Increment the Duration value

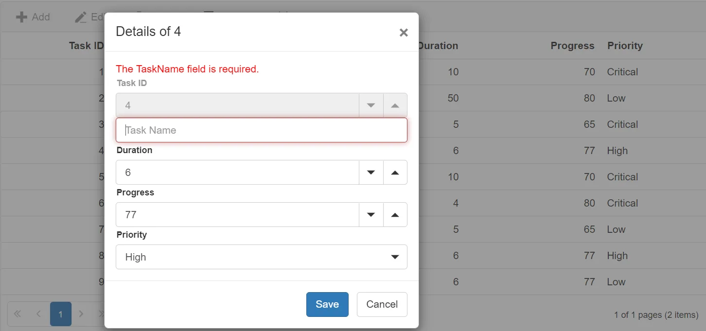click(395, 172)
